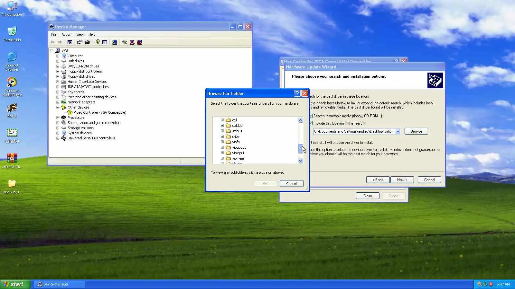Click the Safely Remove Hardware tray icon
This screenshot has height=289, width=515.
click(485, 284)
